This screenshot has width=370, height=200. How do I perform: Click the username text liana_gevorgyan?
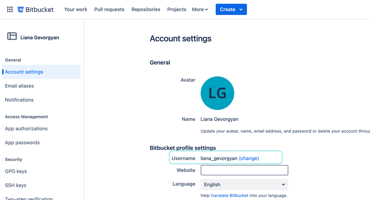click(x=219, y=158)
